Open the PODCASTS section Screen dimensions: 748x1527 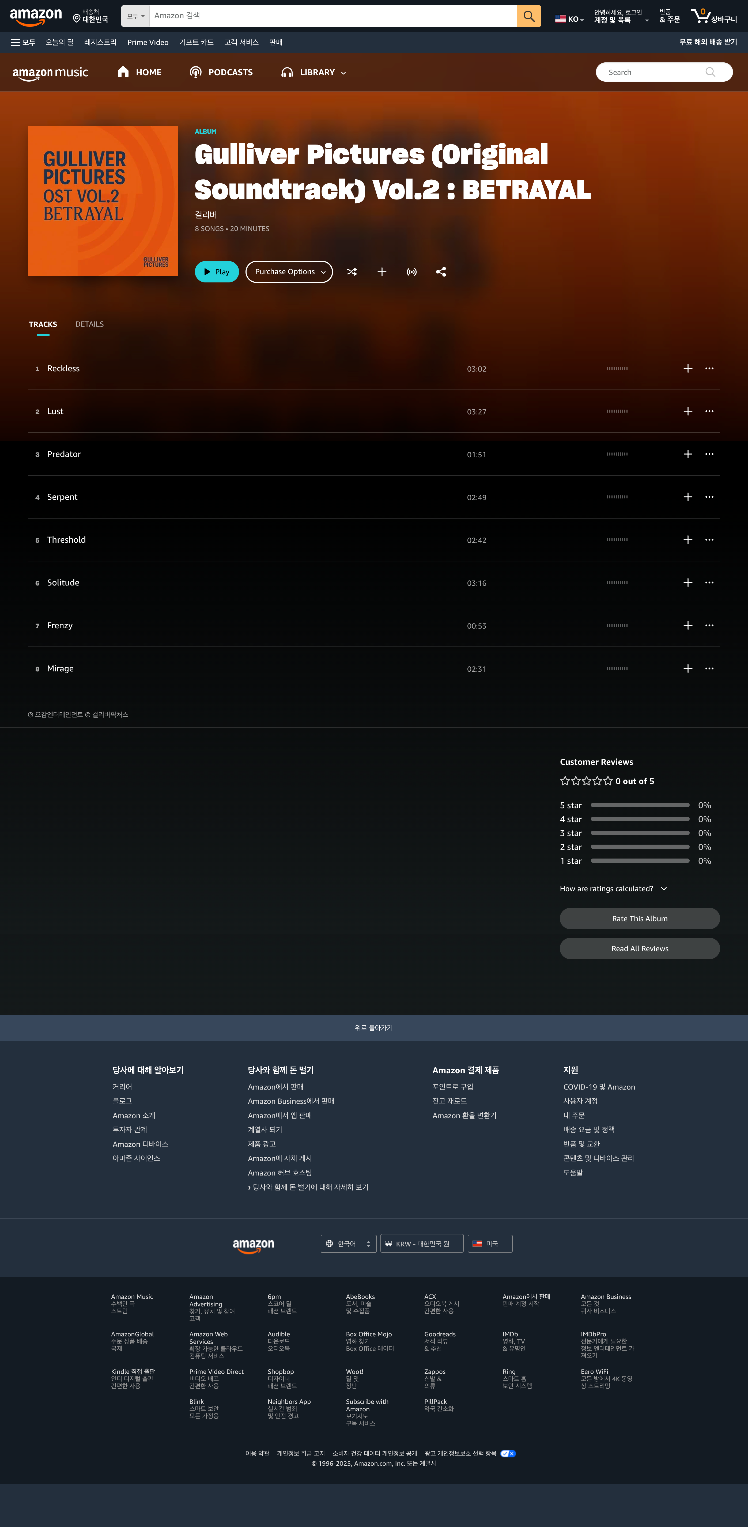(221, 72)
